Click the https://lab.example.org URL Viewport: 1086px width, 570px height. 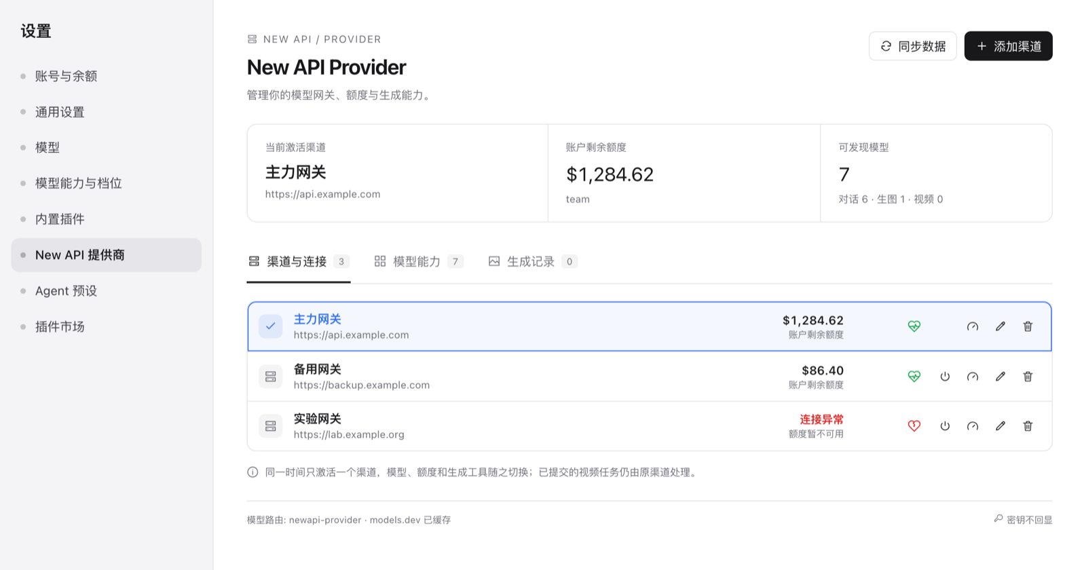click(x=349, y=435)
